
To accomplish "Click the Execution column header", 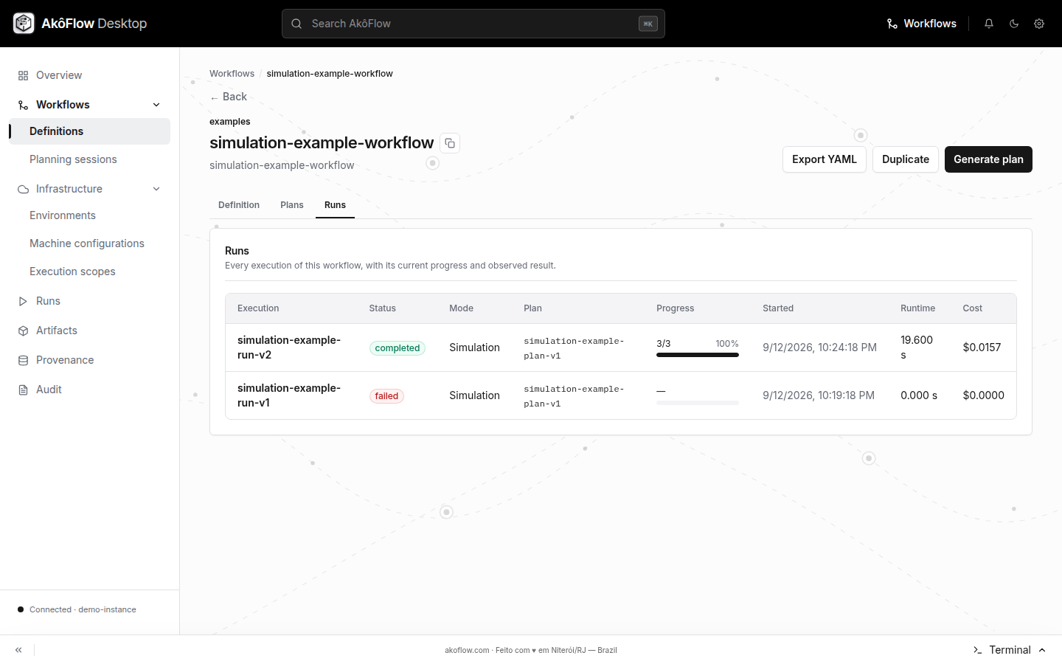I will click(x=258, y=308).
